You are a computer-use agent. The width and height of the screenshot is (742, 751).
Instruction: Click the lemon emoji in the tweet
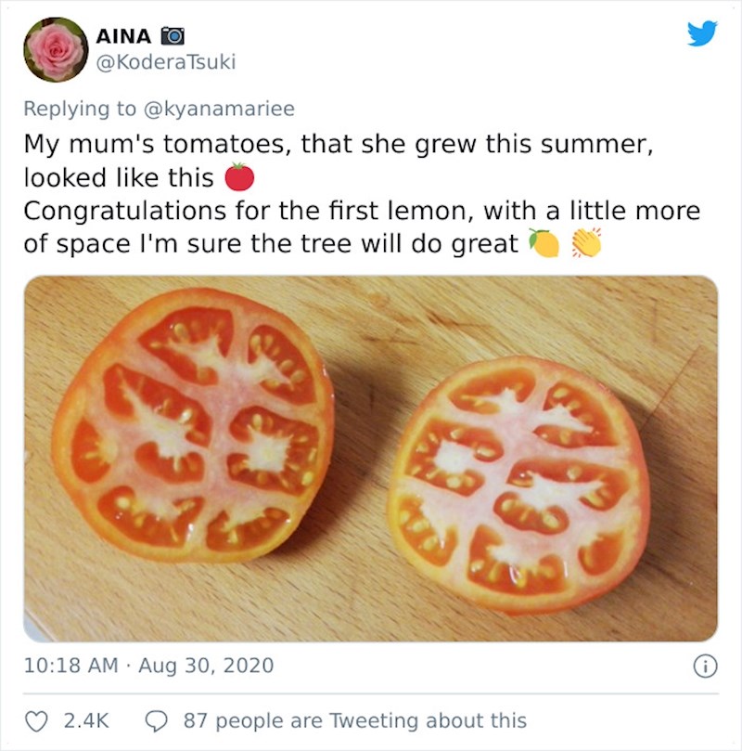tap(544, 243)
